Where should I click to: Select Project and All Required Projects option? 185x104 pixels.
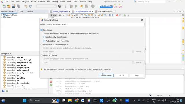(x=42, y=45)
